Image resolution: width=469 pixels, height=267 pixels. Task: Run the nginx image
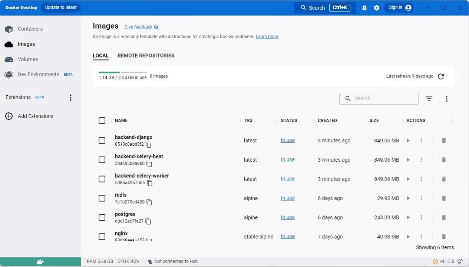coord(408,237)
